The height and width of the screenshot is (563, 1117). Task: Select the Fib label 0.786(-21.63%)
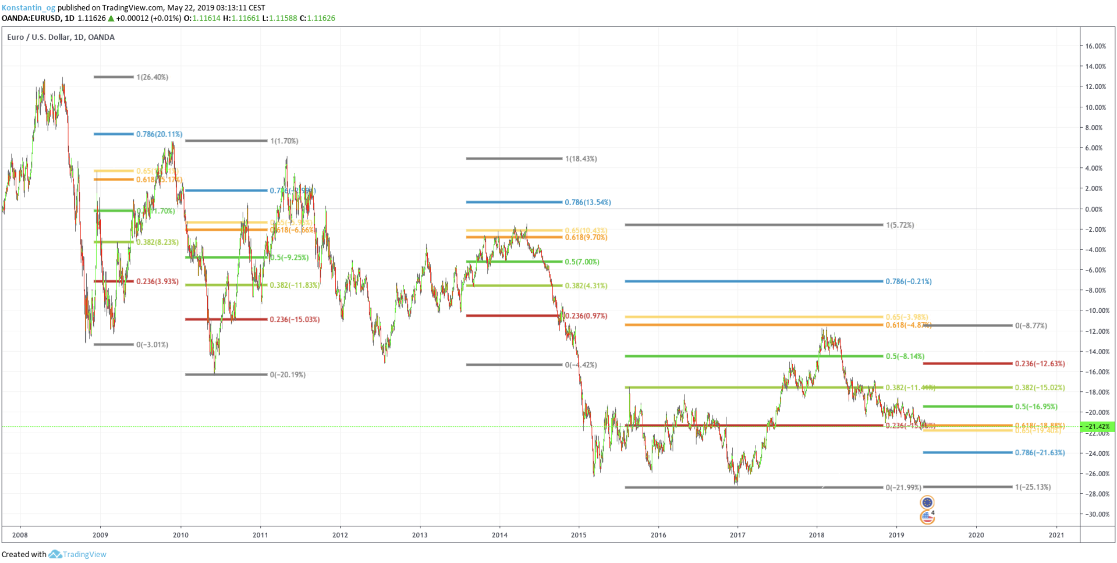tap(1040, 453)
